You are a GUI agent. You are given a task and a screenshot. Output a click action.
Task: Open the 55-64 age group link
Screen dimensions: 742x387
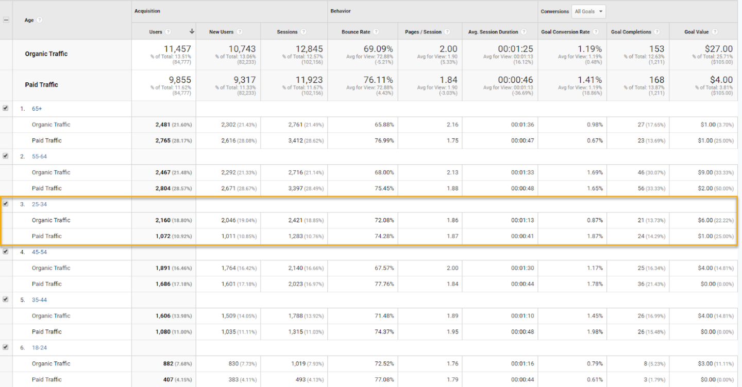point(39,156)
